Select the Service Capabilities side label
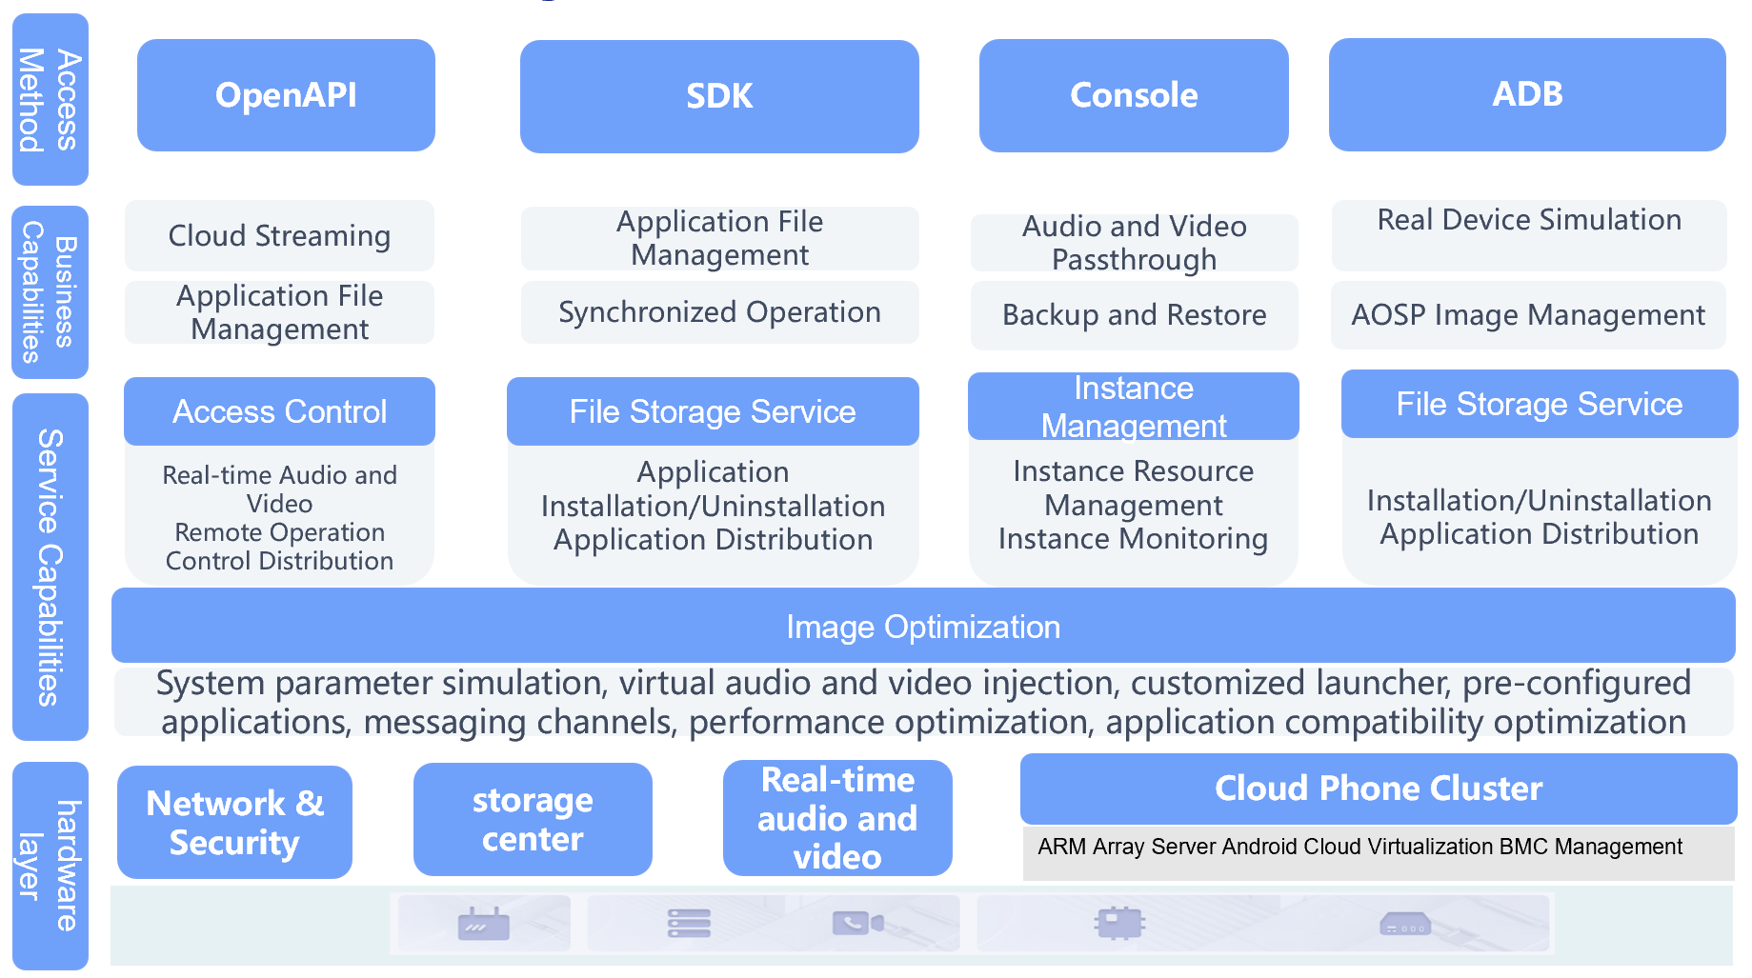Image resolution: width=1752 pixels, height=978 pixels. point(50,567)
